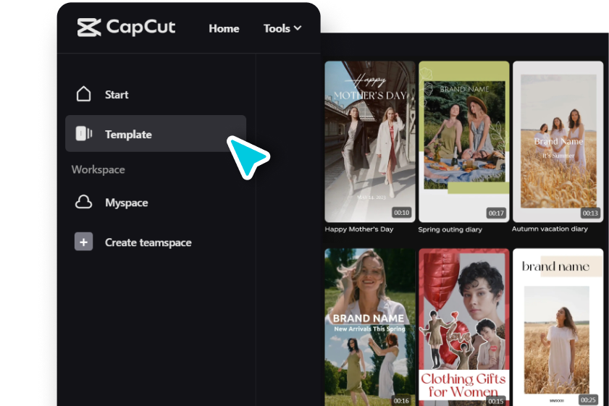609x406 pixels.
Task: Click the 00:10 duration badge
Action: click(402, 212)
